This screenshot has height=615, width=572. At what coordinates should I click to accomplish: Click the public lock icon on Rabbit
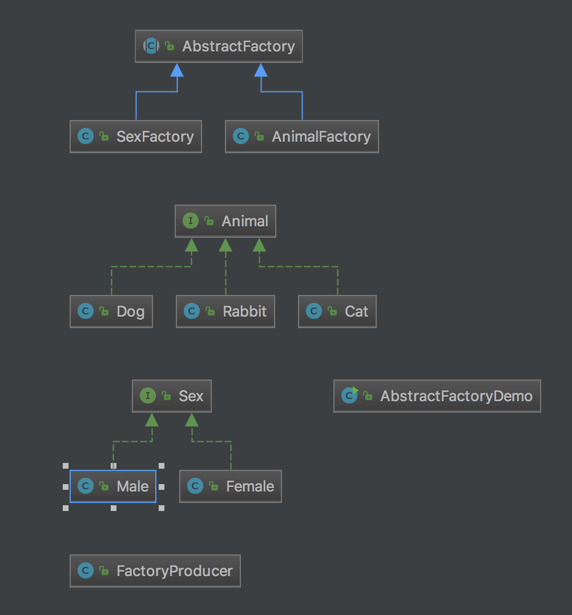(x=211, y=311)
